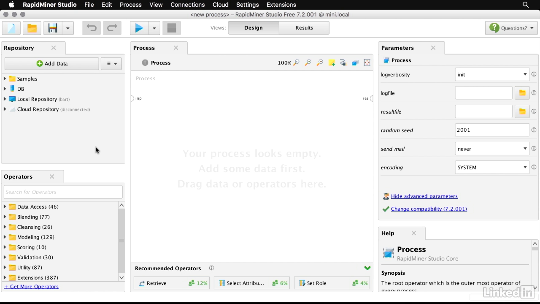
Task: Click the New process blank page icon
Action: pos(11,28)
